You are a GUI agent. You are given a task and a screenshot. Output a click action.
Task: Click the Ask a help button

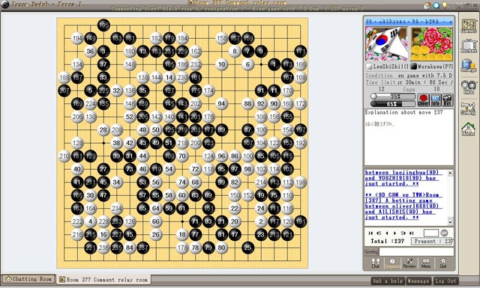(388, 281)
